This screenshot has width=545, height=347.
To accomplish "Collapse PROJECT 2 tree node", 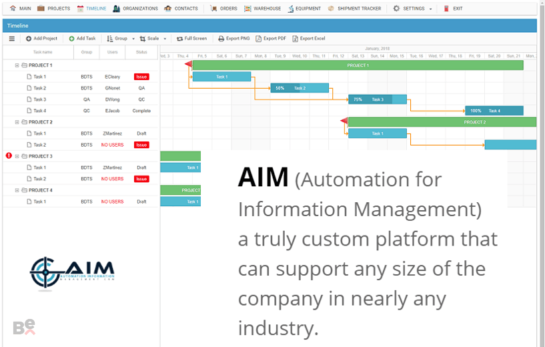I will pyautogui.click(x=17, y=122).
